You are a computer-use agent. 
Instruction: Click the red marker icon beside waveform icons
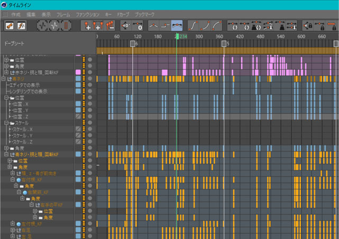66,25
